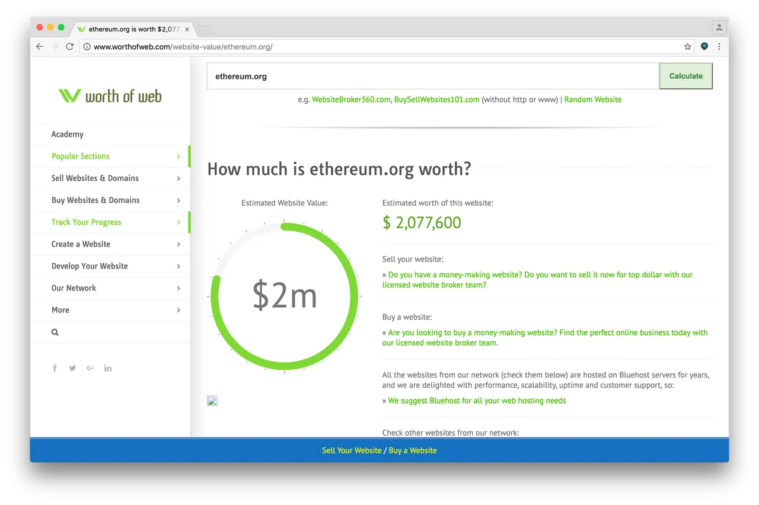Viewport: 759px width, 505px height.
Task: Open the Google Plus social icon
Action: 90,368
